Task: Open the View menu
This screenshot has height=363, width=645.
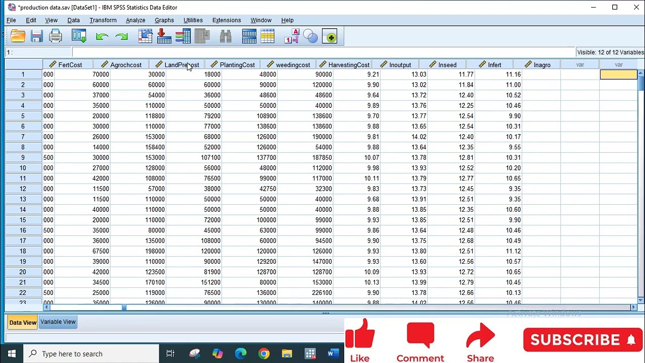Action: (x=51, y=20)
